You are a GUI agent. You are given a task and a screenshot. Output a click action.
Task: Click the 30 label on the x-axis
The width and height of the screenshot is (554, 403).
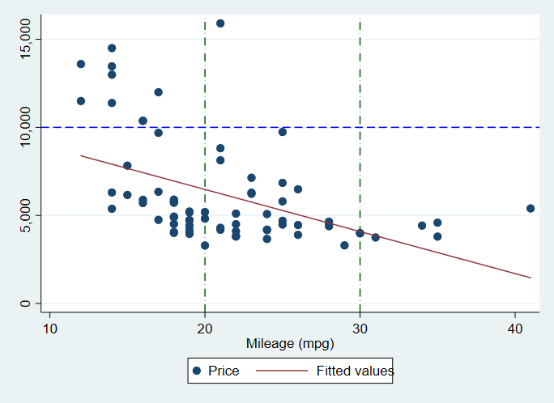[x=360, y=328]
